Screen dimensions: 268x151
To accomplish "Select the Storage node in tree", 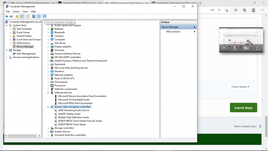I will 17,50.
